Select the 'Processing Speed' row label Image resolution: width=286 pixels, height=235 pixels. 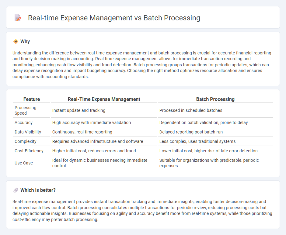click(x=26, y=110)
